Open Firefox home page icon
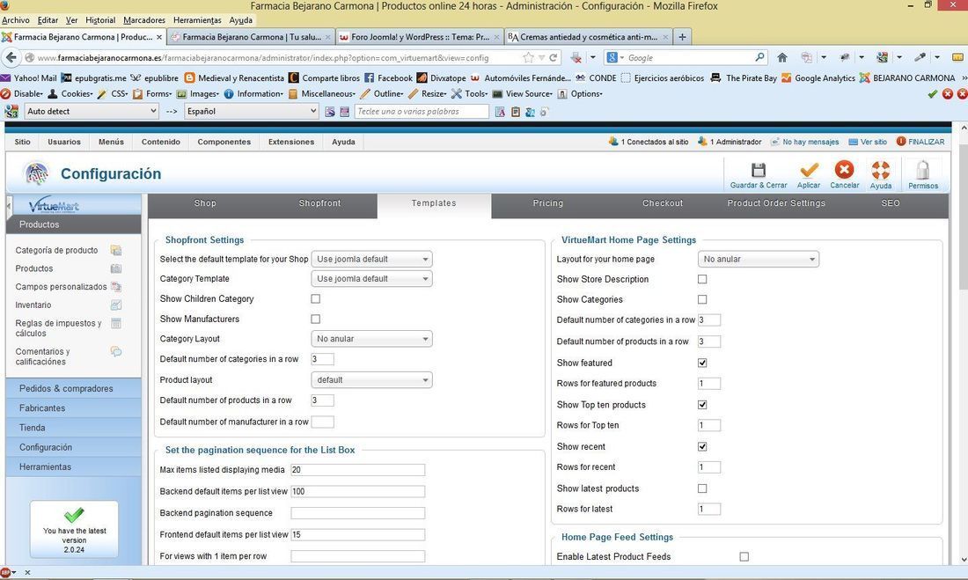 point(782,57)
